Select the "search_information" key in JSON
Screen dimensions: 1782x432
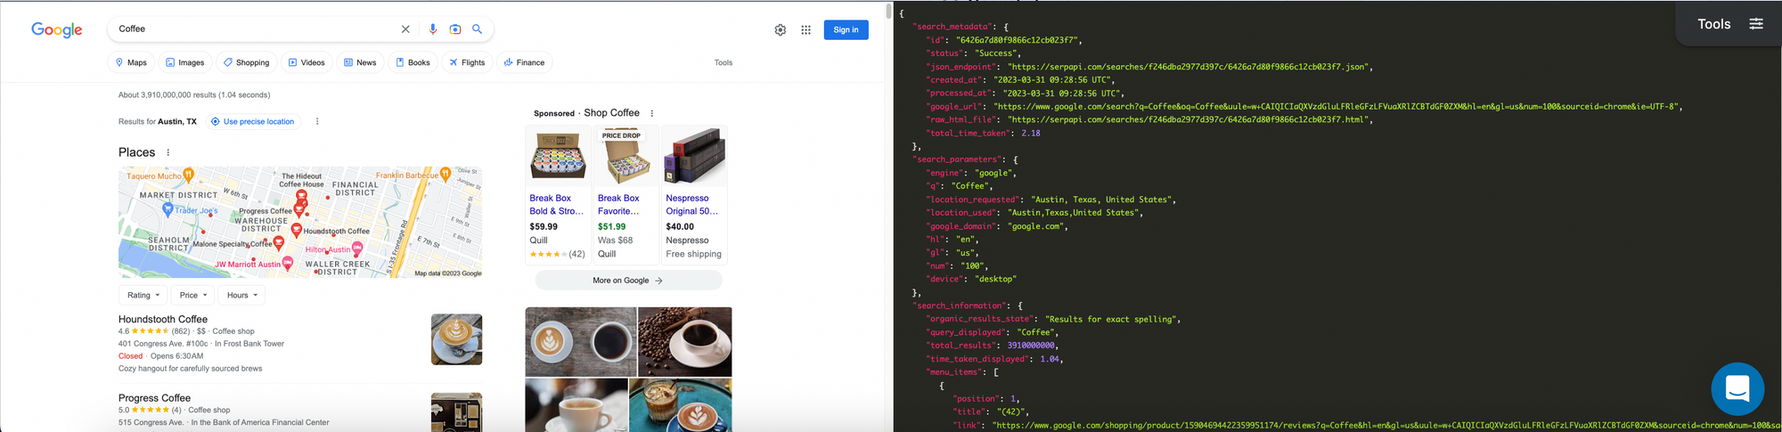[x=960, y=306]
